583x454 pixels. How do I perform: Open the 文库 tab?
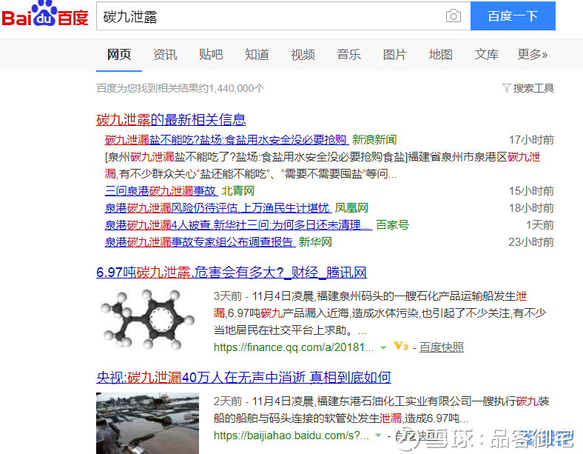pyautogui.click(x=486, y=55)
